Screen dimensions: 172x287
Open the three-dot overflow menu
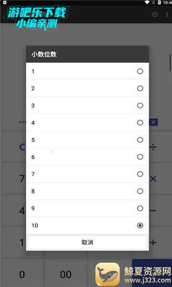(x=167, y=14)
